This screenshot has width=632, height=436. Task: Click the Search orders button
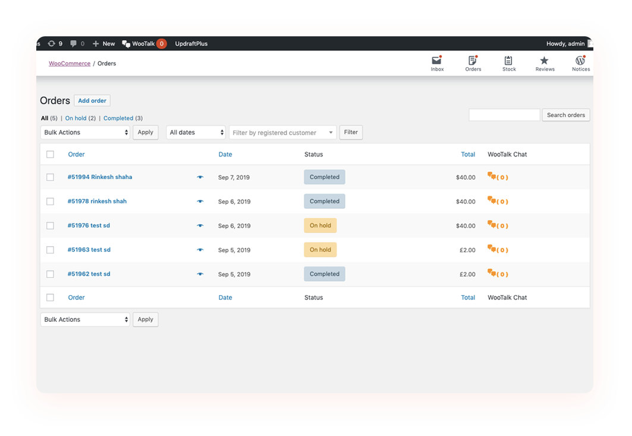tap(565, 115)
